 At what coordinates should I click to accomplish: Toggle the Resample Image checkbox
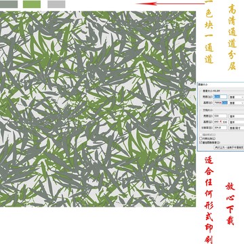pos(201,142)
